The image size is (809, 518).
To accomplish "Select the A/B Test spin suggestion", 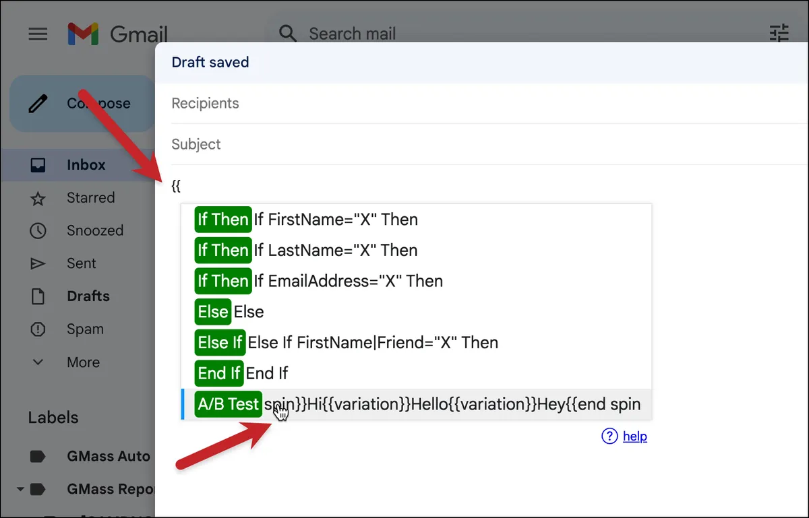I will (x=416, y=404).
